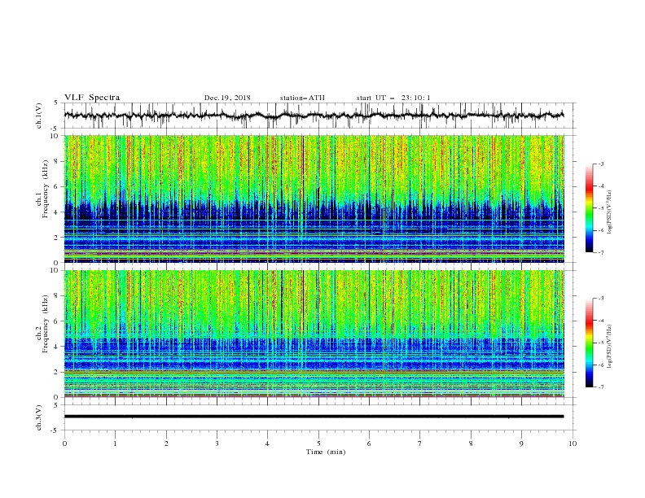Click the "station=ATH" label

pyautogui.click(x=302, y=98)
